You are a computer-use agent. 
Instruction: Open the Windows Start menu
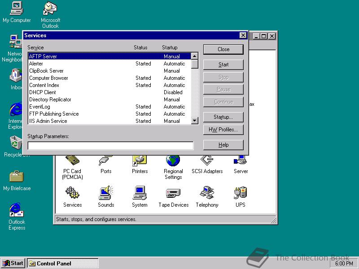click(13, 263)
